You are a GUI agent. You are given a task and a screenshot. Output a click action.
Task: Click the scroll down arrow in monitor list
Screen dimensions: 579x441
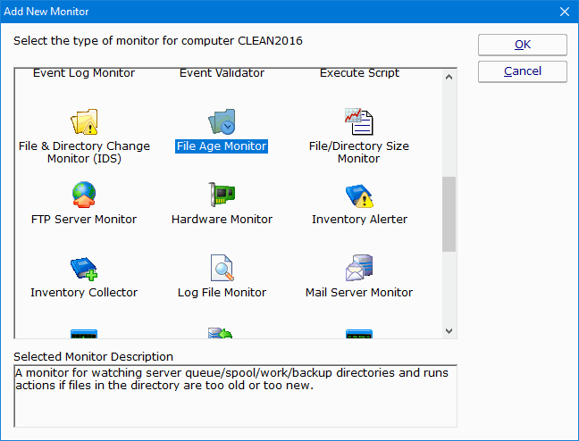[x=449, y=331]
